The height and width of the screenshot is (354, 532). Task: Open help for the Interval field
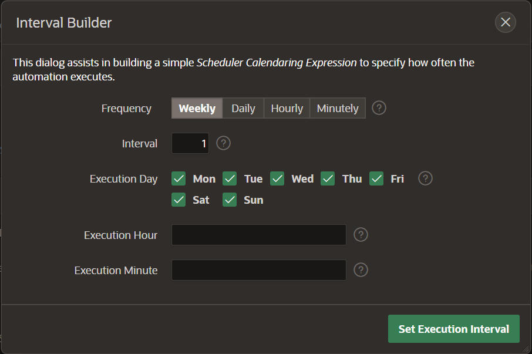[223, 143]
